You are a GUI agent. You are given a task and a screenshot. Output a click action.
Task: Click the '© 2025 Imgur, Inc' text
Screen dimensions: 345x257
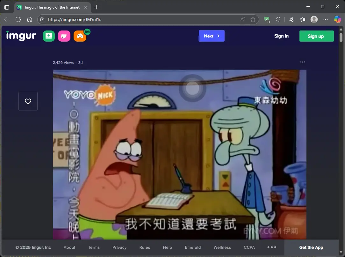pos(33,247)
